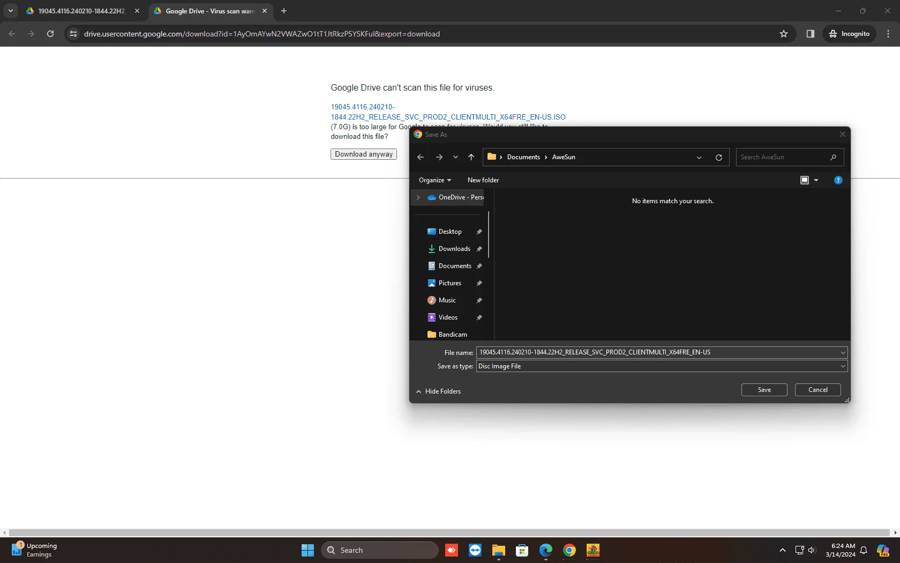This screenshot has width=900, height=563.
Task: Click the Forward arrow in Save As dialog
Action: pyautogui.click(x=439, y=157)
